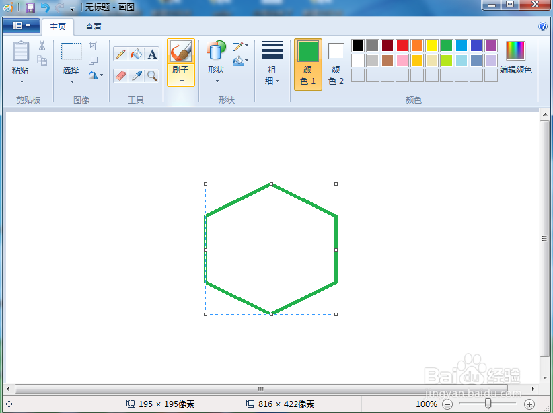This screenshot has height=413, width=553.
Task: Select the Pencil tool
Action: (x=120, y=54)
